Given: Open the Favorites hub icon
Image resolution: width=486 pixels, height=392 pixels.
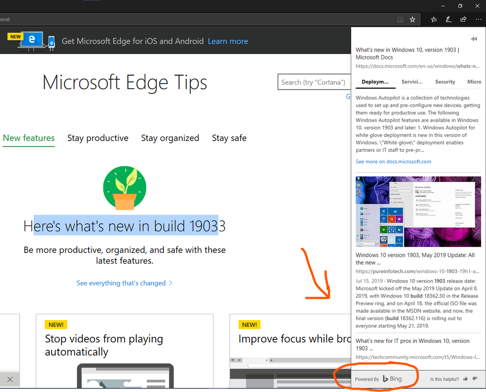Looking at the screenshot, I should pyautogui.click(x=434, y=19).
